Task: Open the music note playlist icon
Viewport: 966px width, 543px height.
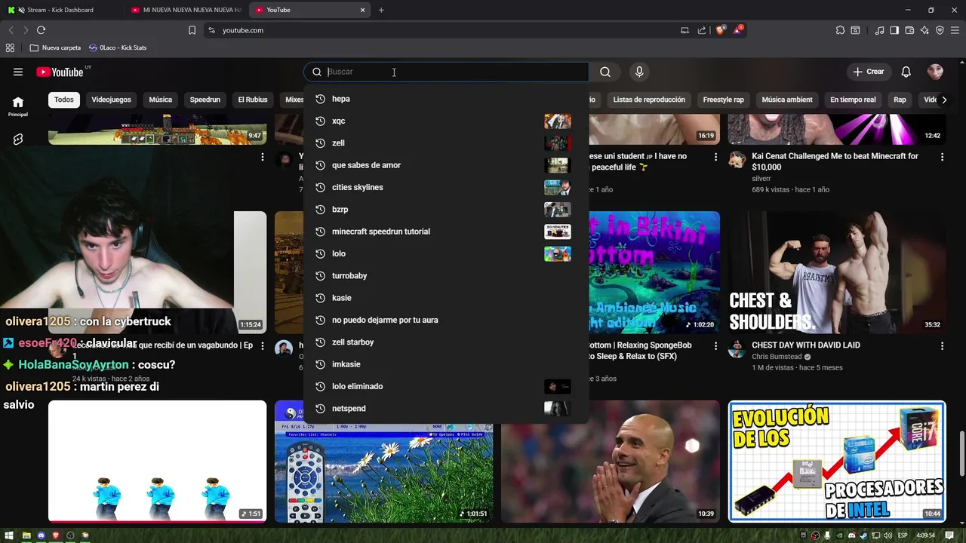Action: click(879, 30)
